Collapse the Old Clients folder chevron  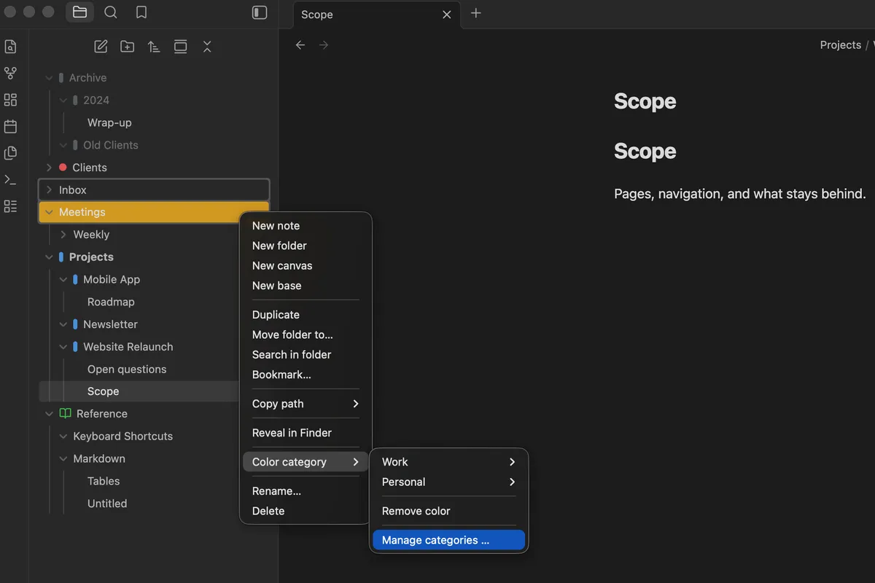(x=63, y=145)
